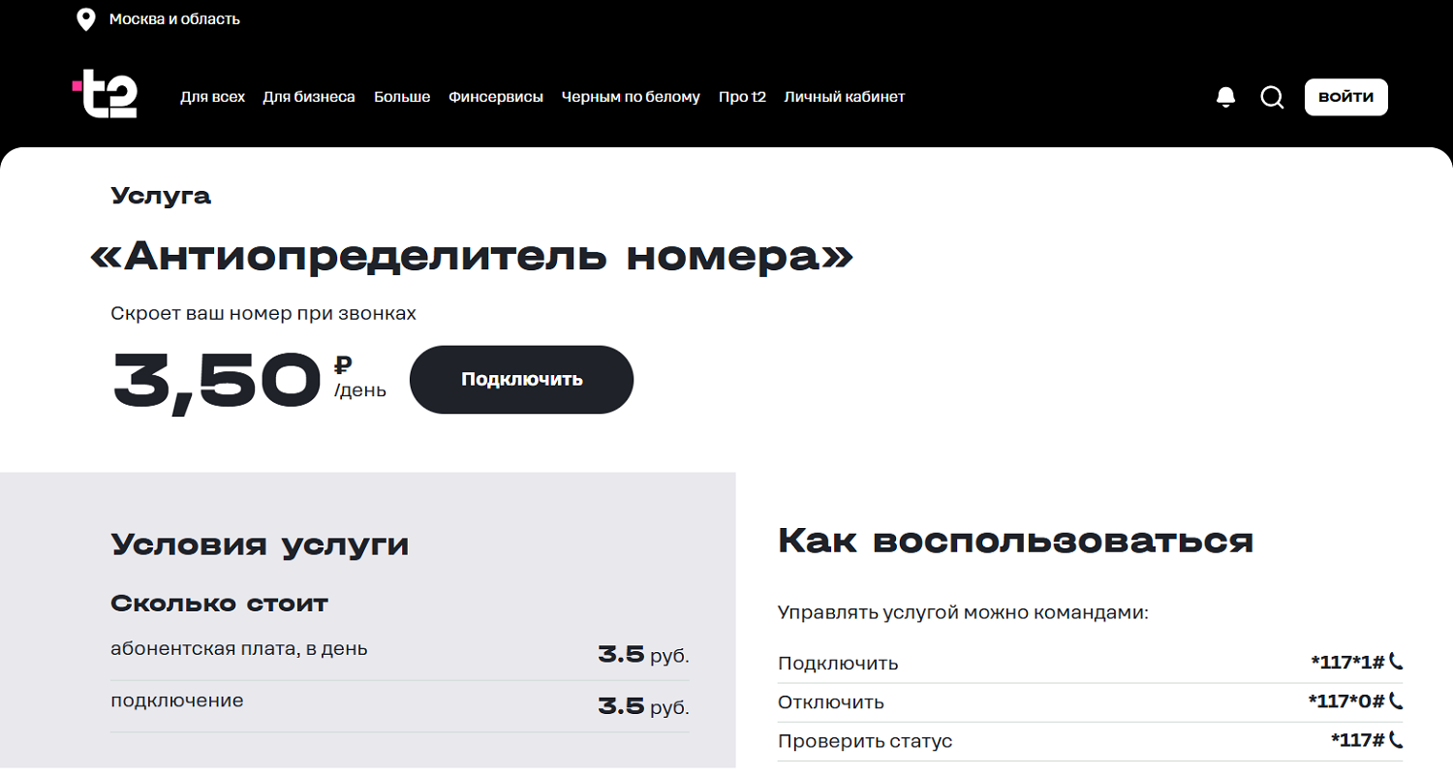This screenshot has height=778, width=1453.
Task: Click phone icon next to *117*1#
Action: tap(1396, 662)
